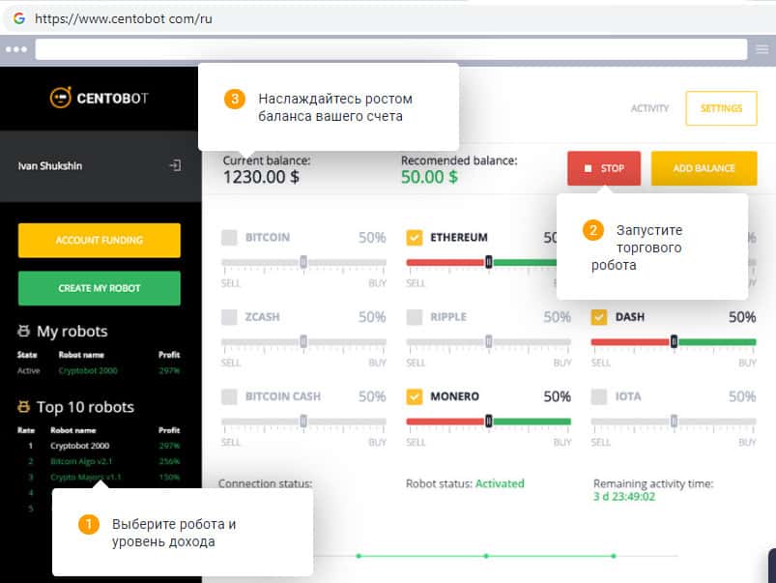Click the Top 10 robots heading
This screenshot has width=776, height=583.
click(x=85, y=407)
